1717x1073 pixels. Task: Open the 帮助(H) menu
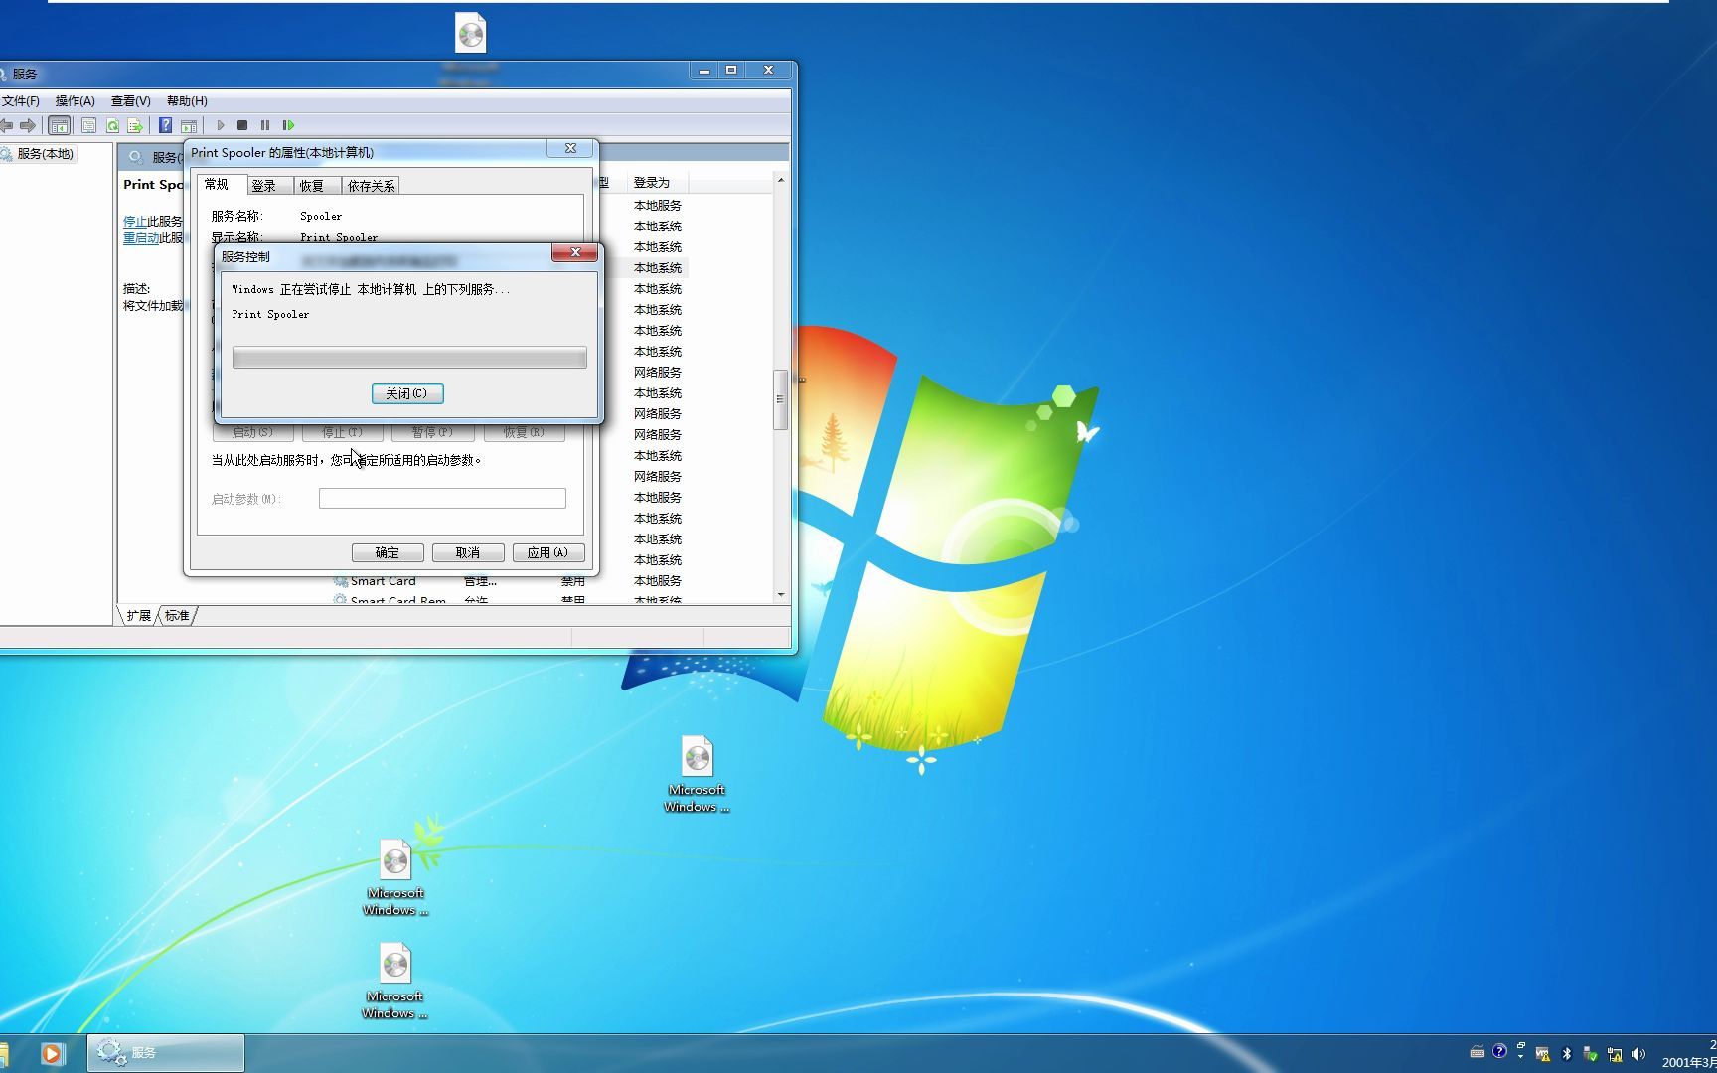coord(187,101)
